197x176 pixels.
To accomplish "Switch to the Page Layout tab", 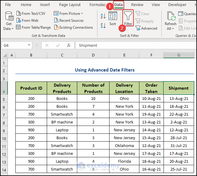I will click(70, 5).
